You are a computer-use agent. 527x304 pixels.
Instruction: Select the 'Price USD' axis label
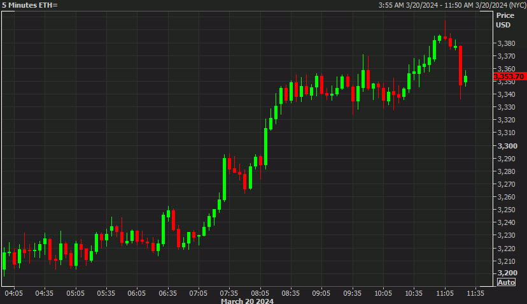(x=505, y=20)
